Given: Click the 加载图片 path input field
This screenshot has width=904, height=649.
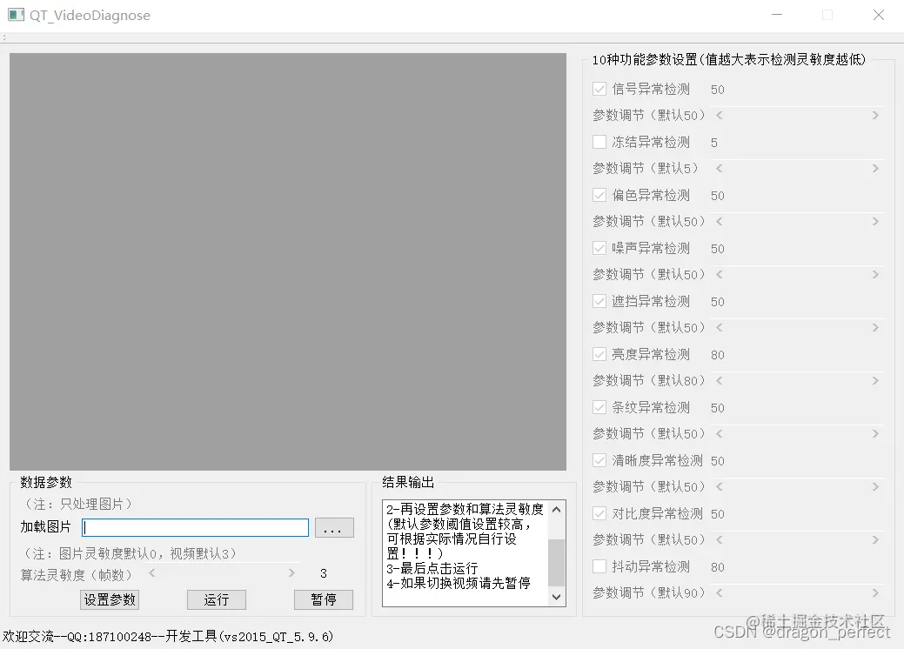Looking at the screenshot, I should click(196, 528).
